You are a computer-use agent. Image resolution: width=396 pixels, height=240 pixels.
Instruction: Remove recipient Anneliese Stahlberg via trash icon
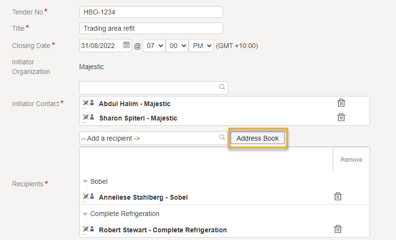coord(338,196)
